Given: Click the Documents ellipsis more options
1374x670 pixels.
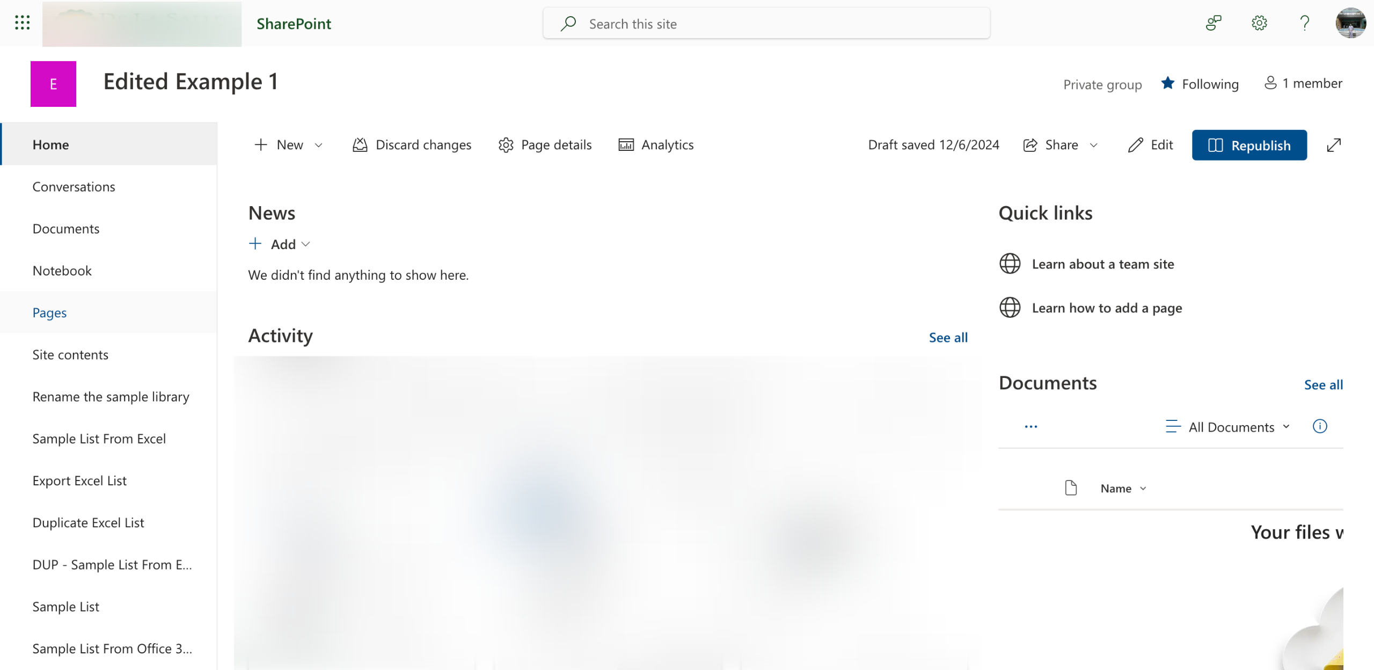Looking at the screenshot, I should (x=1030, y=427).
